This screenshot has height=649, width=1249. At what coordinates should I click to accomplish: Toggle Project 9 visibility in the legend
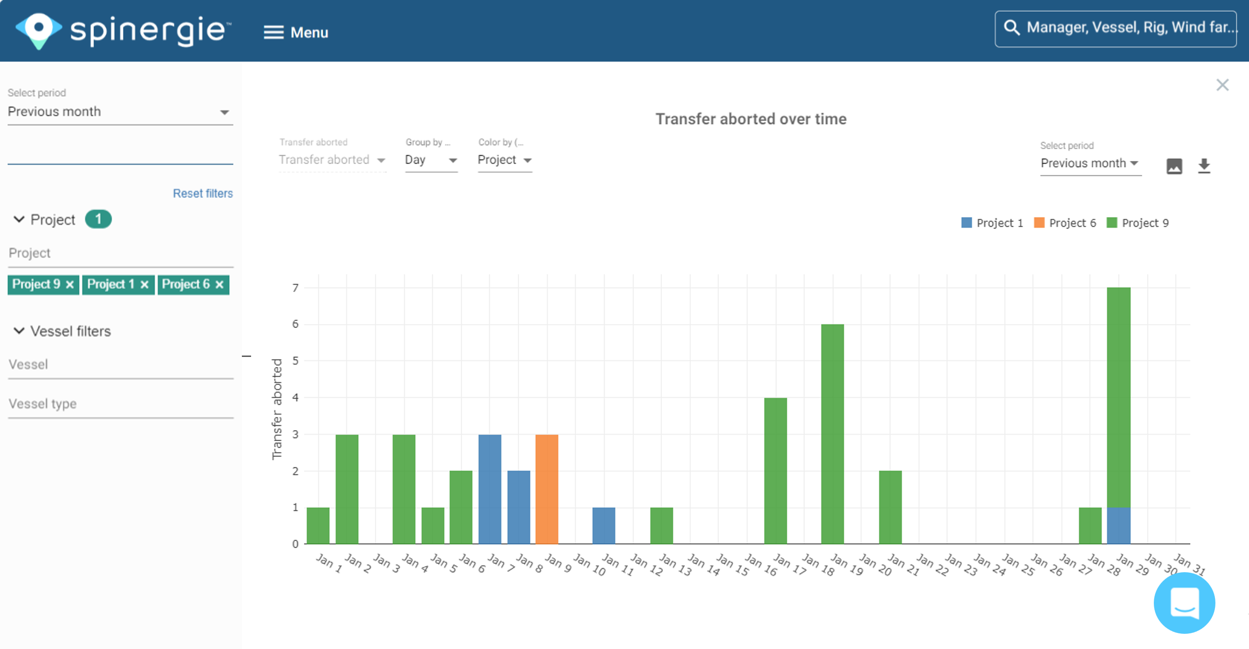[x=1139, y=223]
